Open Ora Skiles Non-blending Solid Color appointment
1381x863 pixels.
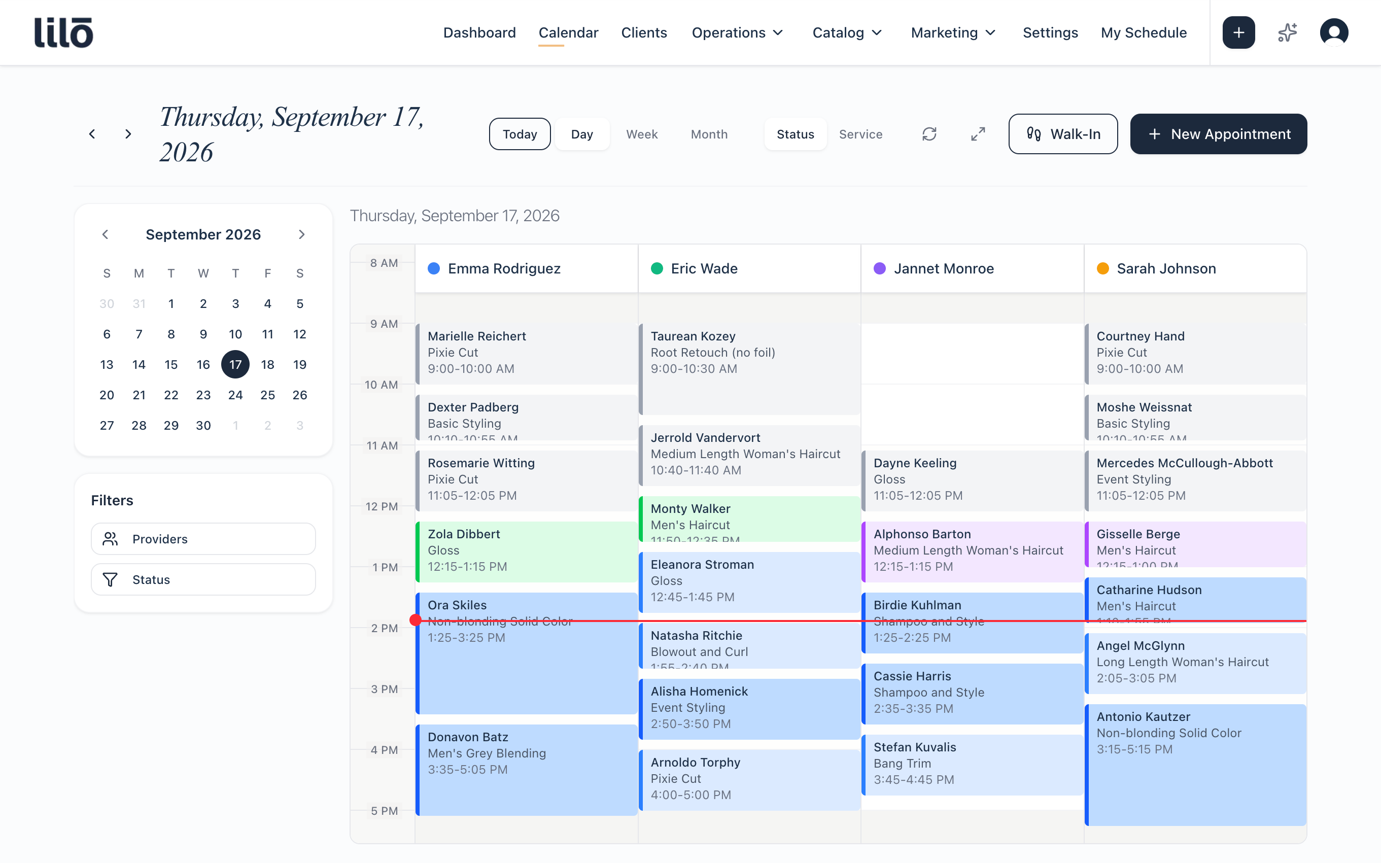click(x=526, y=653)
